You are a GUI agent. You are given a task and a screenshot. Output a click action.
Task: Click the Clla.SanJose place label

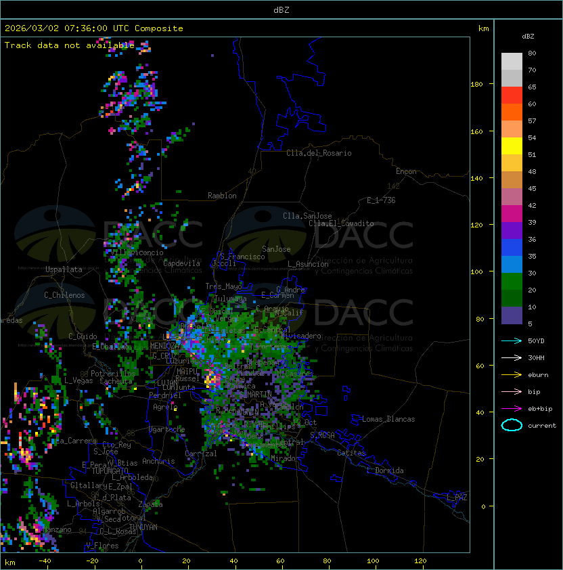307,216
